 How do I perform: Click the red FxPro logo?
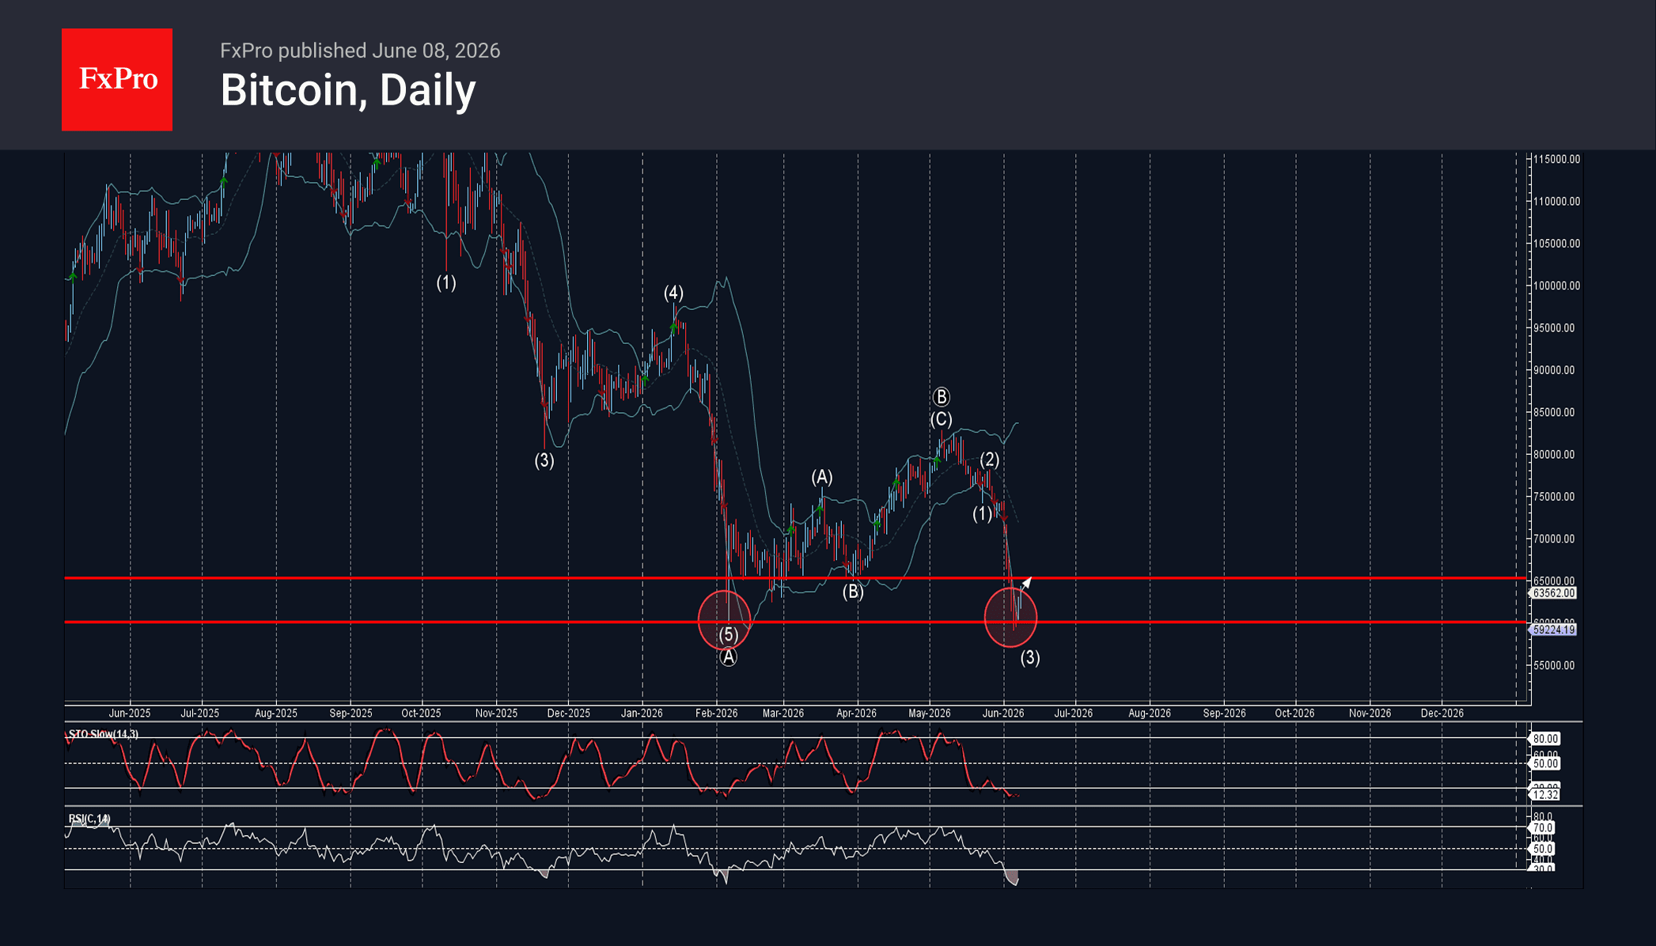[117, 80]
